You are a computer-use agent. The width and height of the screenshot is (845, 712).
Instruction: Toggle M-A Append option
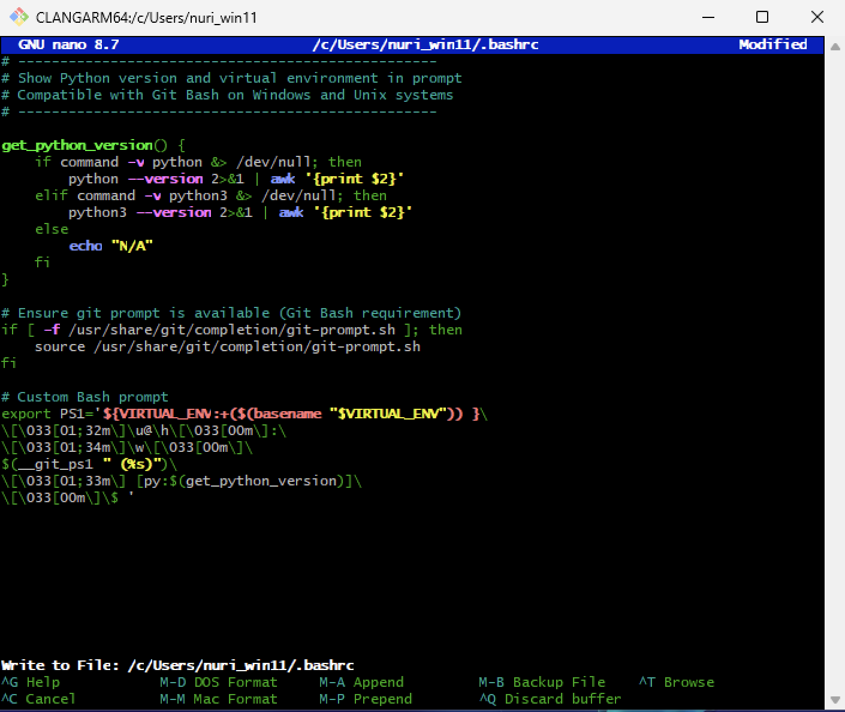[x=361, y=682]
